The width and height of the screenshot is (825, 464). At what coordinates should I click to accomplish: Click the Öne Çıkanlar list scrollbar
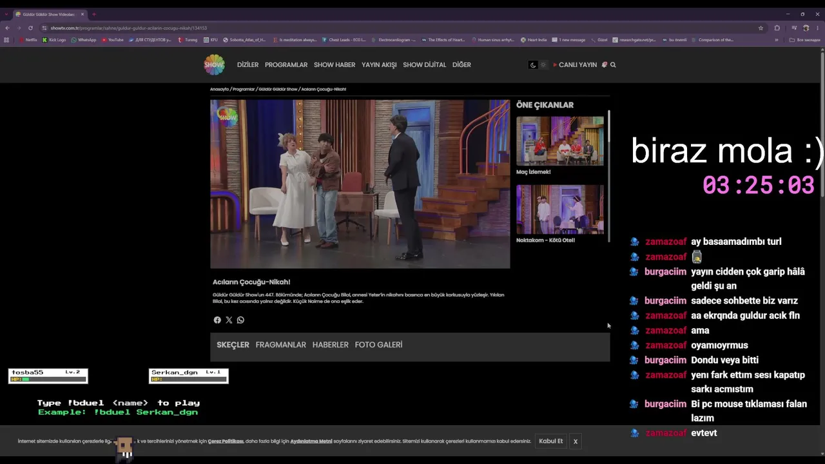coord(608,176)
